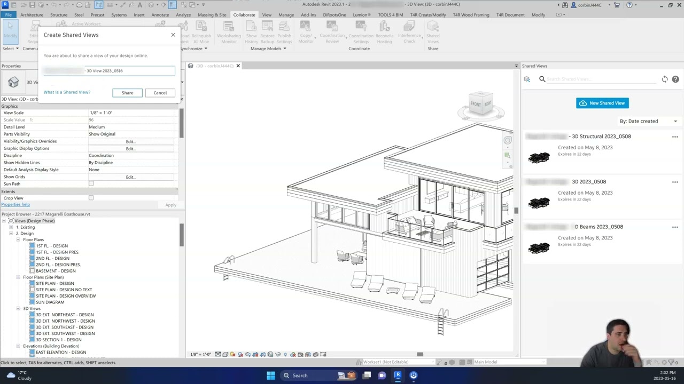
Task: Click the New Shared View button
Action: [x=602, y=103]
